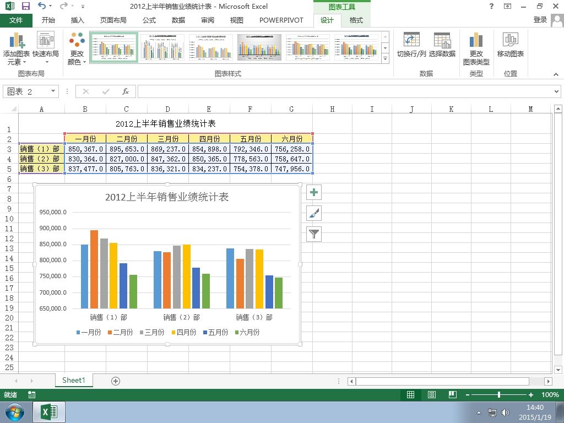The image size is (564, 423).
Task: Open Change Colors (更改颜色) palette
Action: point(77,48)
